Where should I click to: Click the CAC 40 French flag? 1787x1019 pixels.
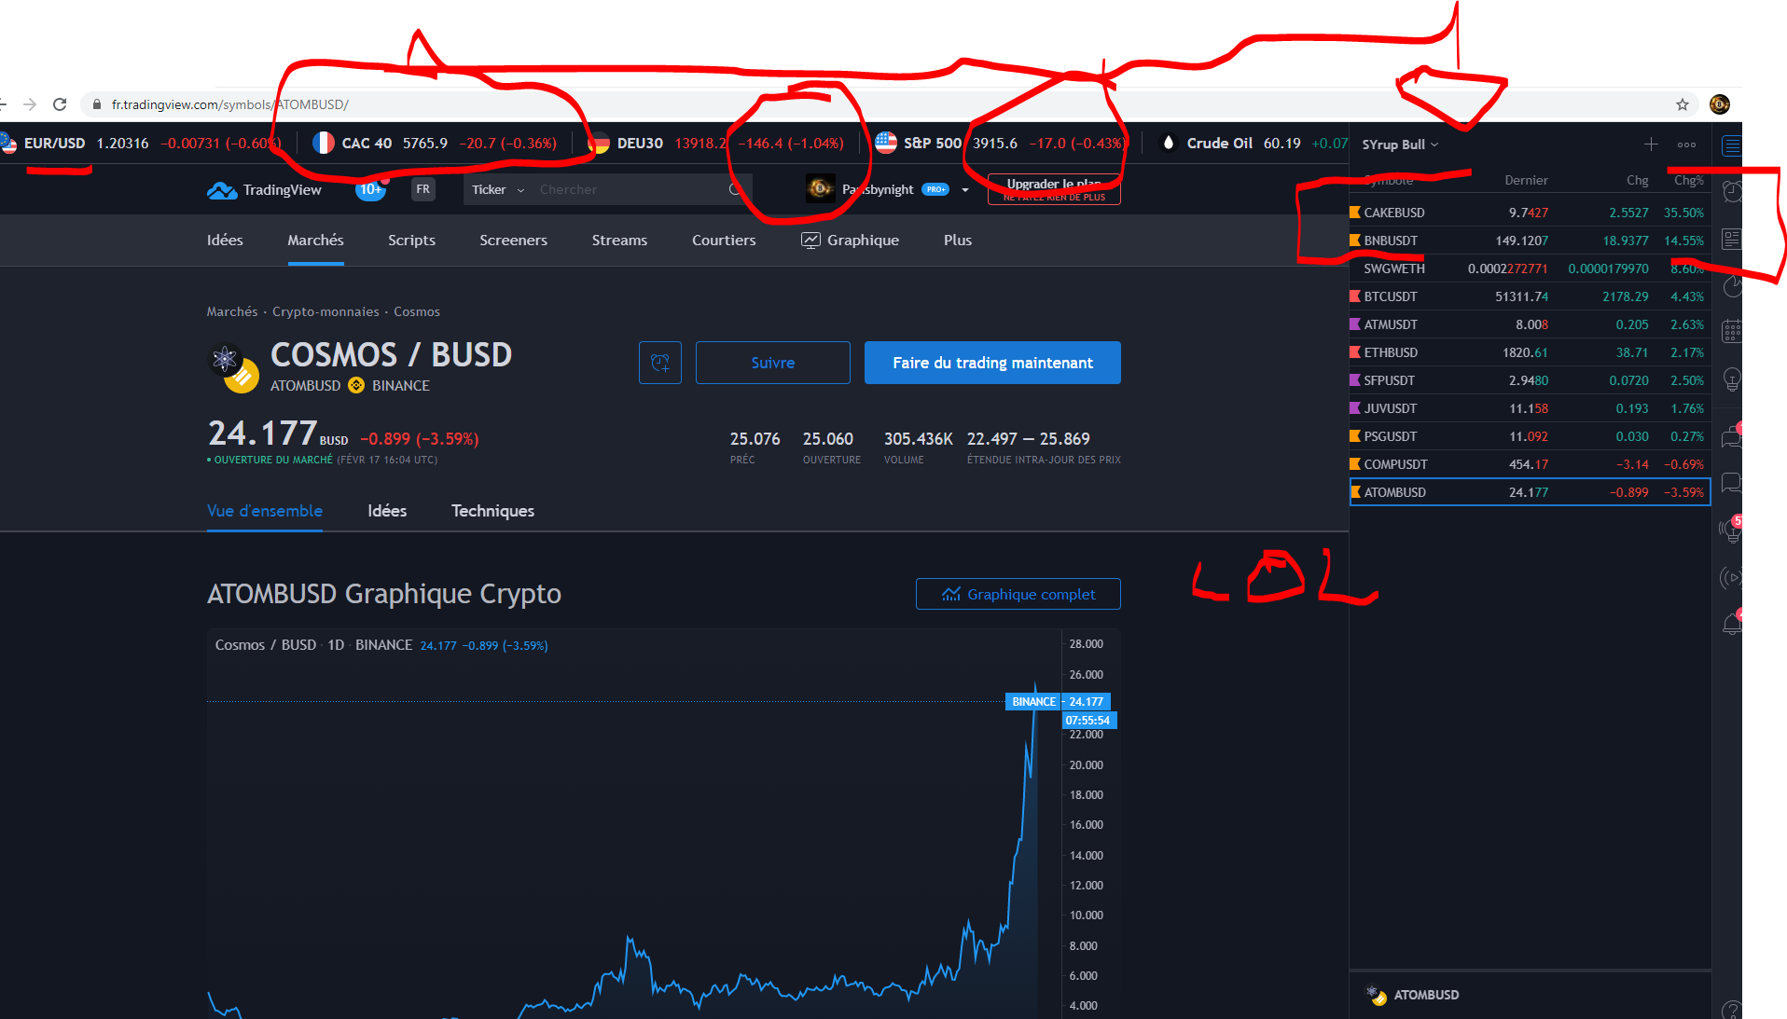click(323, 143)
